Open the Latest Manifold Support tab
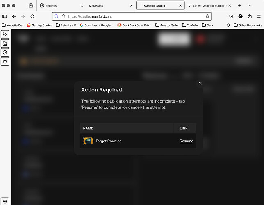This screenshot has height=205, width=264. click(x=209, y=6)
